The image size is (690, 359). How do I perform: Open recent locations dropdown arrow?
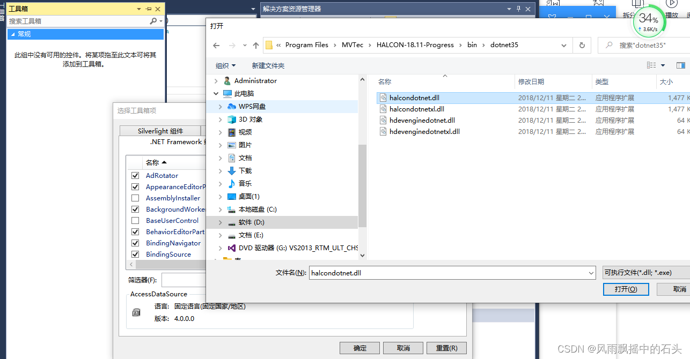(x=245, y=46)
